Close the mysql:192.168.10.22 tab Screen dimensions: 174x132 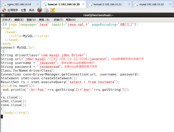click(x=170, y=4)
